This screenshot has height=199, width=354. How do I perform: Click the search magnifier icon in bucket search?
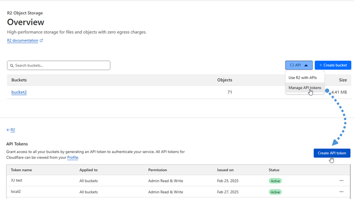click(12, 65)
